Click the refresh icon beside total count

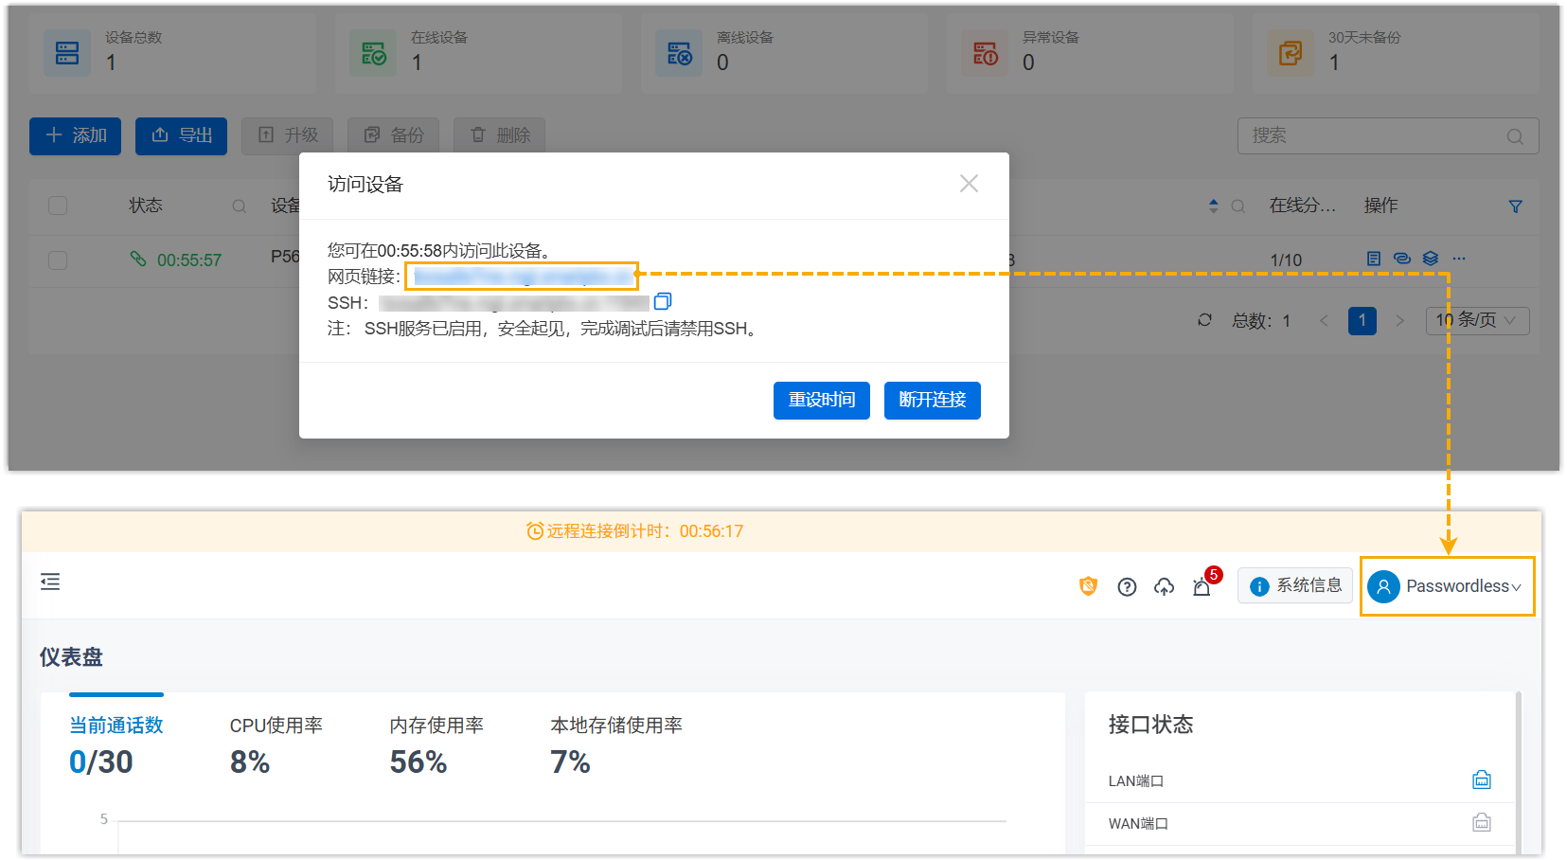click(1204, 320)
